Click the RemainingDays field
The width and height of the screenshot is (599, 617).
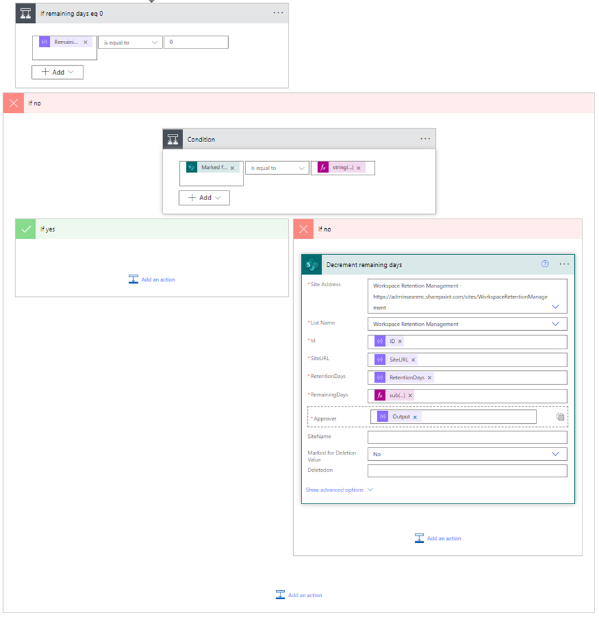click(x=467, y=396)
